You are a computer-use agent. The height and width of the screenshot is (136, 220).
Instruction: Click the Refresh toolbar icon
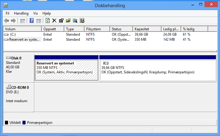[x=48, y=20]
